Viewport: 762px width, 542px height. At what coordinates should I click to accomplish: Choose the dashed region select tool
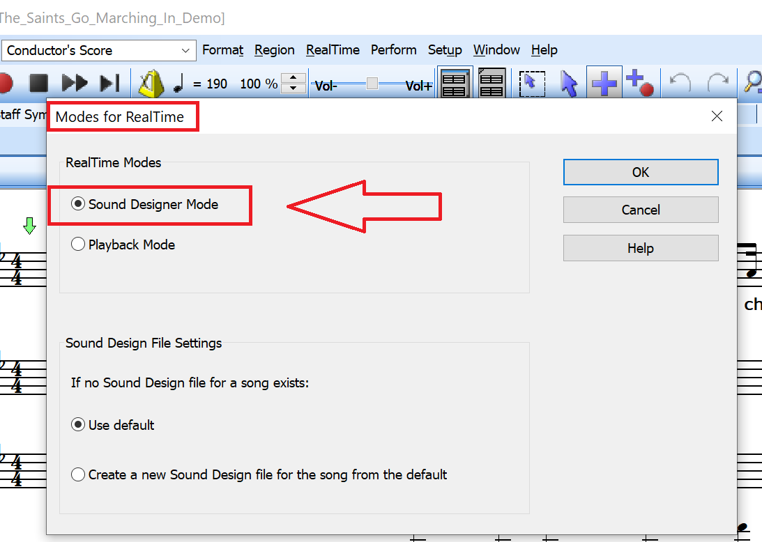532,84
